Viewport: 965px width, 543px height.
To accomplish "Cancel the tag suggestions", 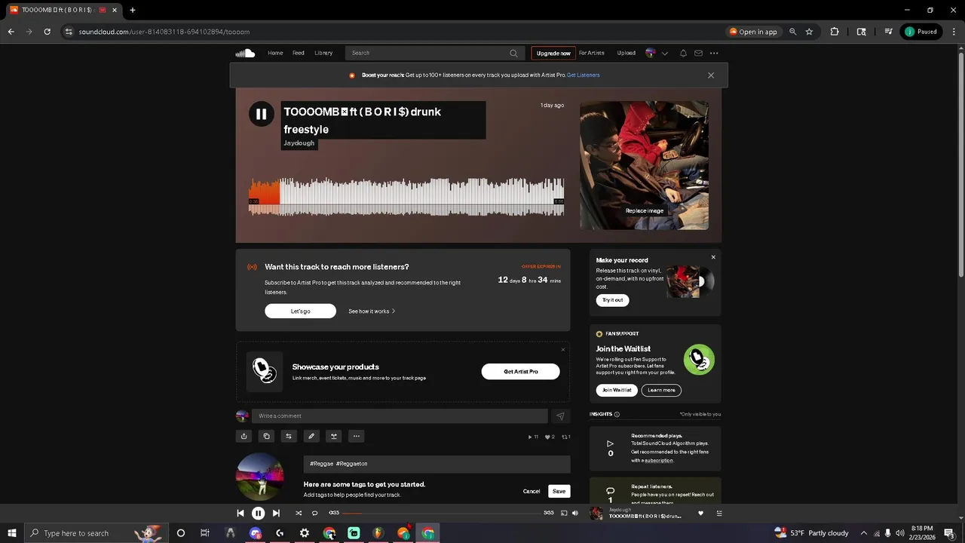I will [x=532, y=491].
